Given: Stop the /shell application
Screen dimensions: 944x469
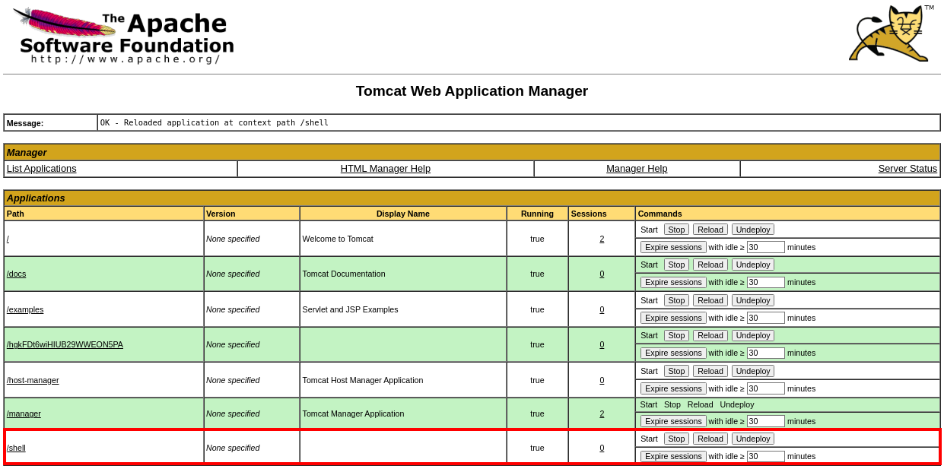Looking at the screenshot, I should tap(676, 439).
